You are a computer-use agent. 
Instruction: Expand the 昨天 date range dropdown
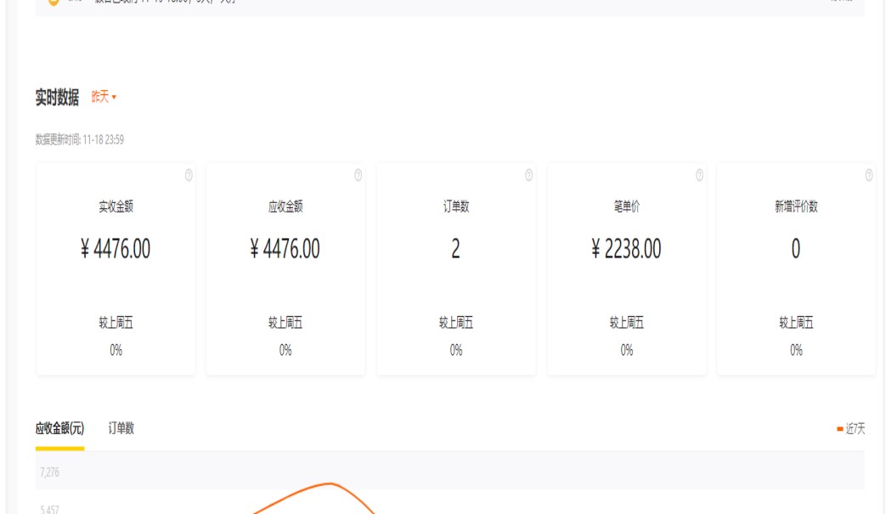pos(104,97)
